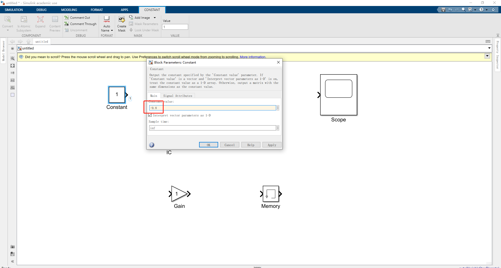
Task: Open Sample time more-options button
Action: click(x=278, y=128)
